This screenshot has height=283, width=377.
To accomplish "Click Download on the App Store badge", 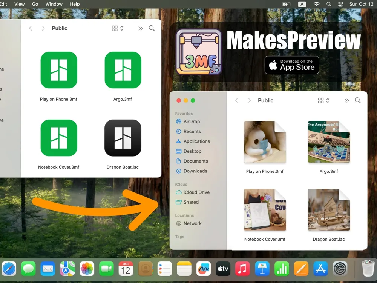I will pos(292,65).
